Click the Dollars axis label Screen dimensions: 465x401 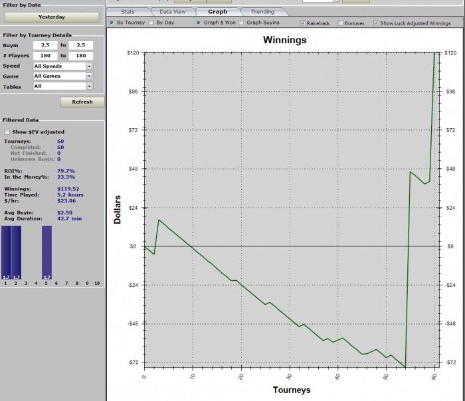(x=118, y=210)
